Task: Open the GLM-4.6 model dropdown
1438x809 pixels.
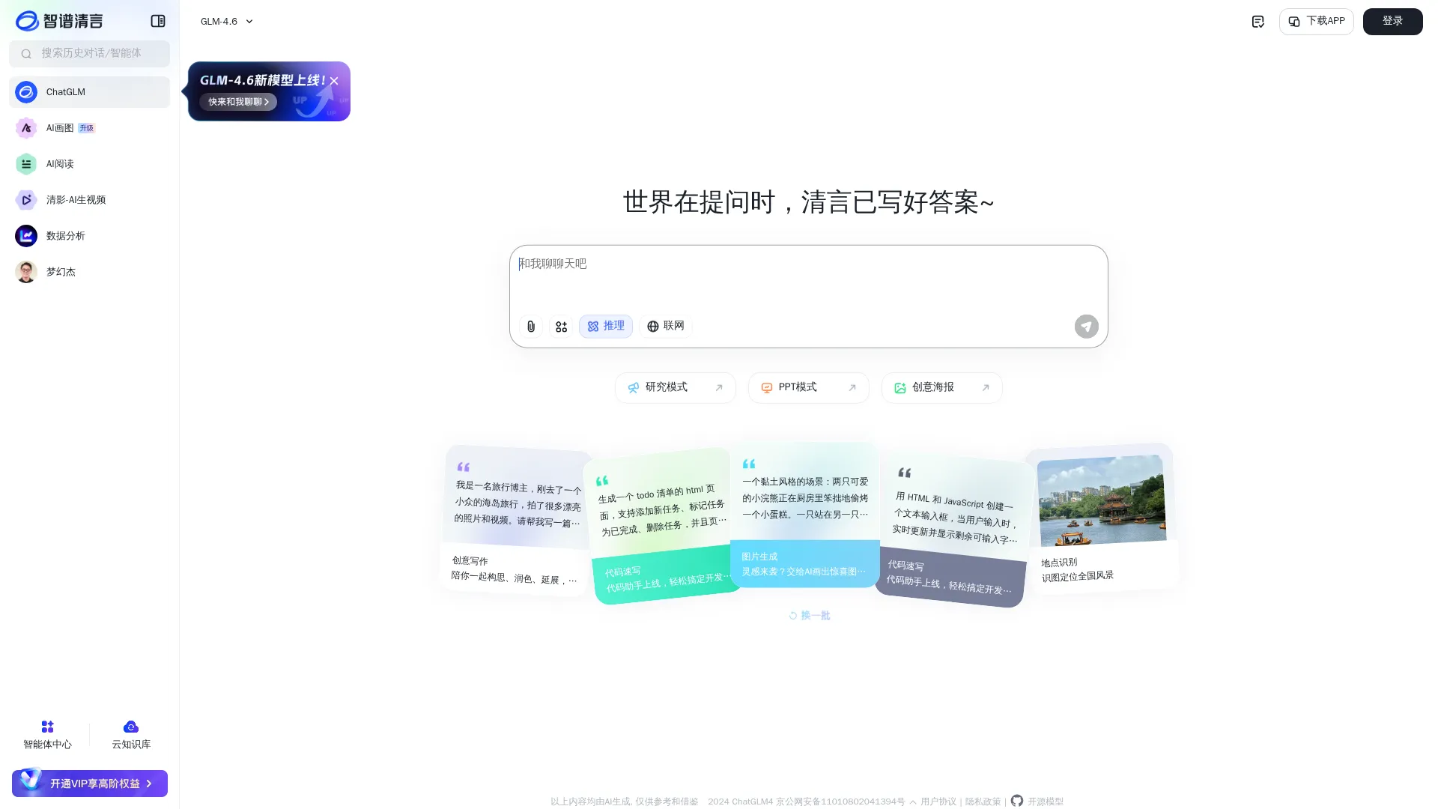Action: [x=226, y=21]
